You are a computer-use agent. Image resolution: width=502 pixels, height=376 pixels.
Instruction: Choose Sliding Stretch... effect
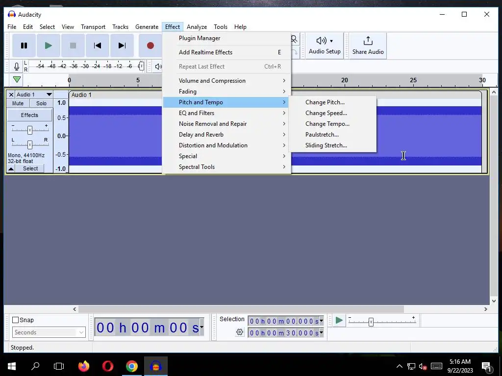pos(333,145)
